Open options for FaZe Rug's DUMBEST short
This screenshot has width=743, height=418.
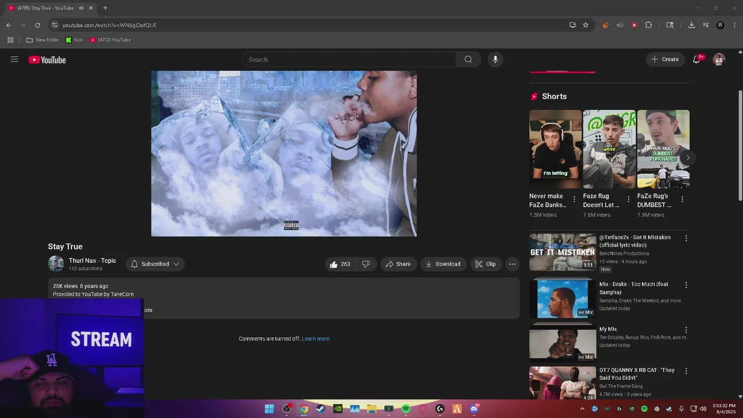(x=682, y=199)
